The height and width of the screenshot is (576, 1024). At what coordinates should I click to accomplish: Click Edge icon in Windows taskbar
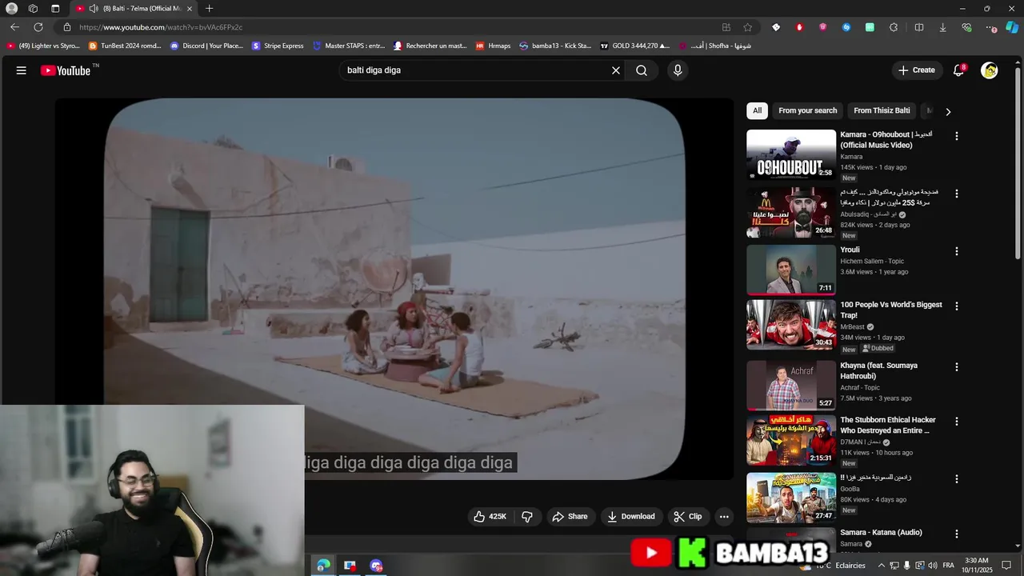[323, 566]
